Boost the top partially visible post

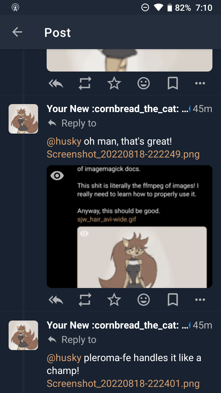click(x=85, y=83)
